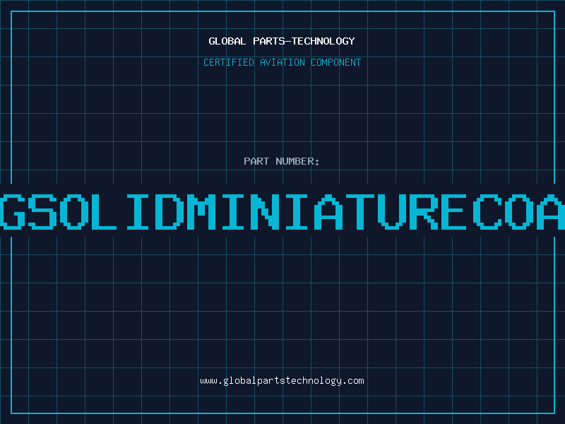Click the GLOBAL PARTS-TECHNOLOGY heading
Image resolution: width=565 pixels, height=424 pixels.
[282, 41]
